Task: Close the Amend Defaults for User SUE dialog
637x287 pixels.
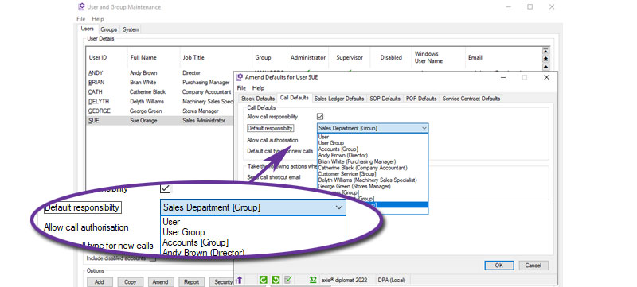Action: coord(546,77)
